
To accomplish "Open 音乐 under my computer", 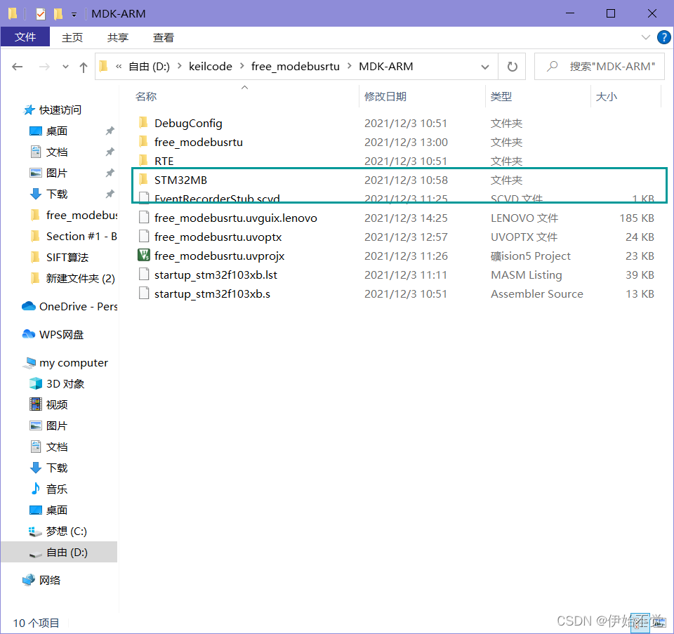I will pos(48,489).
